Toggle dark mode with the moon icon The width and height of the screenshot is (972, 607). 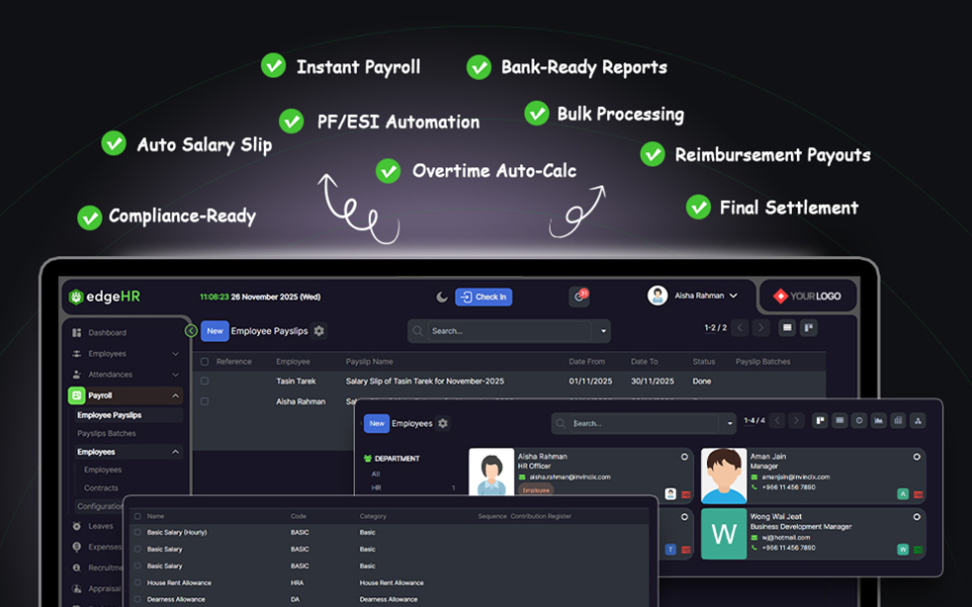point(442,297)
